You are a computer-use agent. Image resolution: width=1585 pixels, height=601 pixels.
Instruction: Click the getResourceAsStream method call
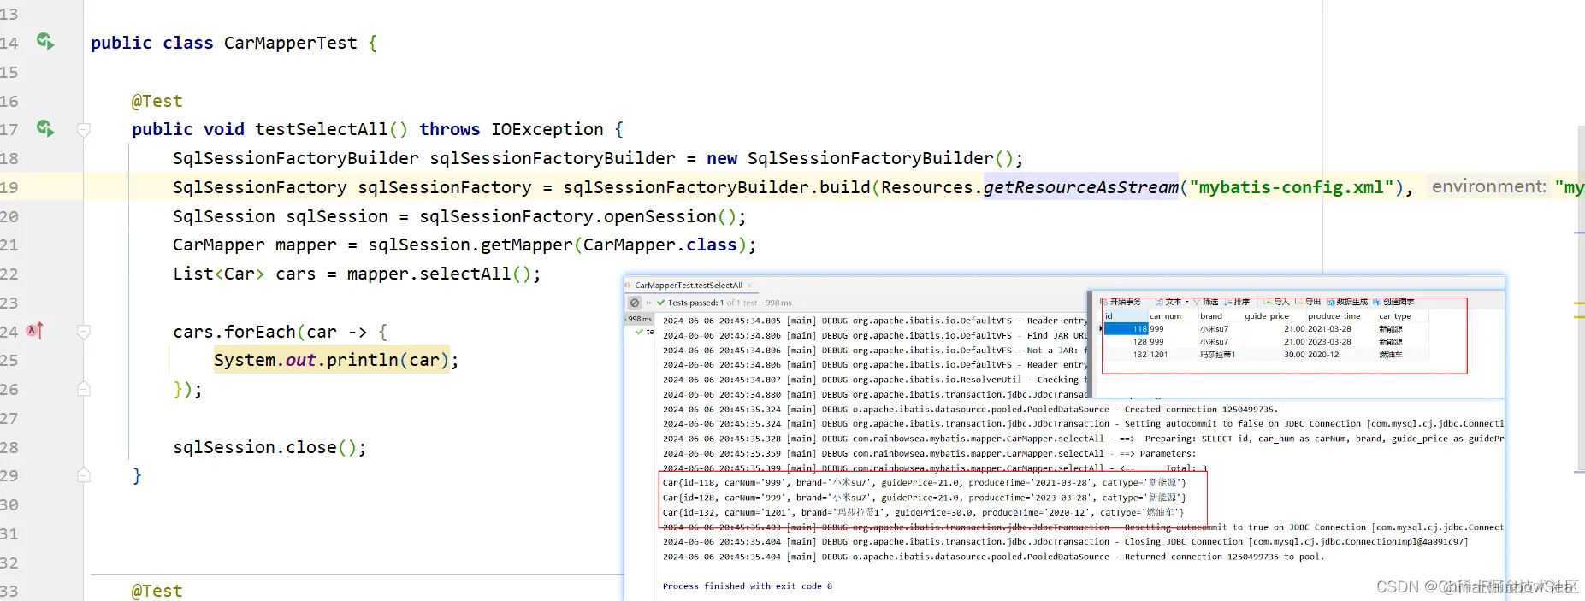coord(1081,187)
